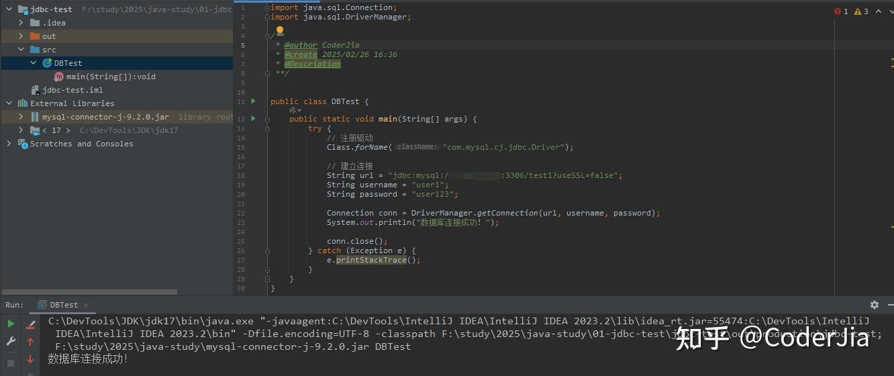Select the DBTest tab in Run panel

click(62, 305)
